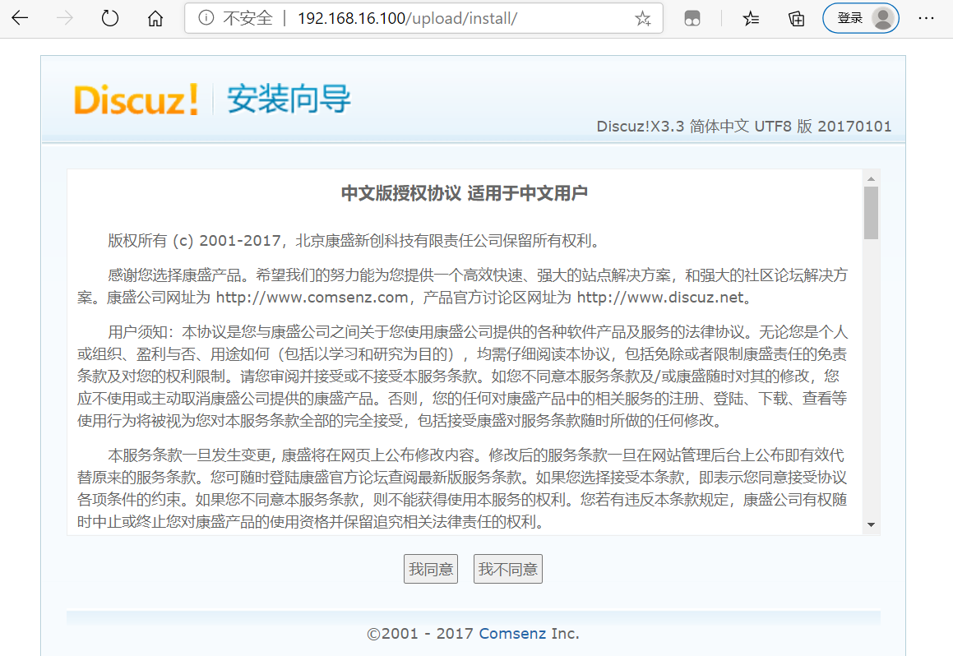The width and height of the screenshot is (953, 656).
Task: Reload the page with refresh icon
Action: (x=110, y=18)
